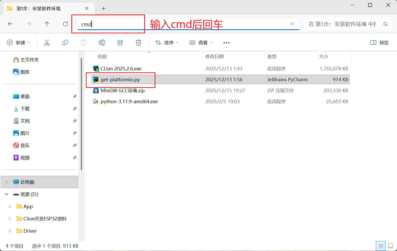This screenshot has height=251, width=397.
Task: Click type JetBrains PyCharm
Action: tap(287, 80)
